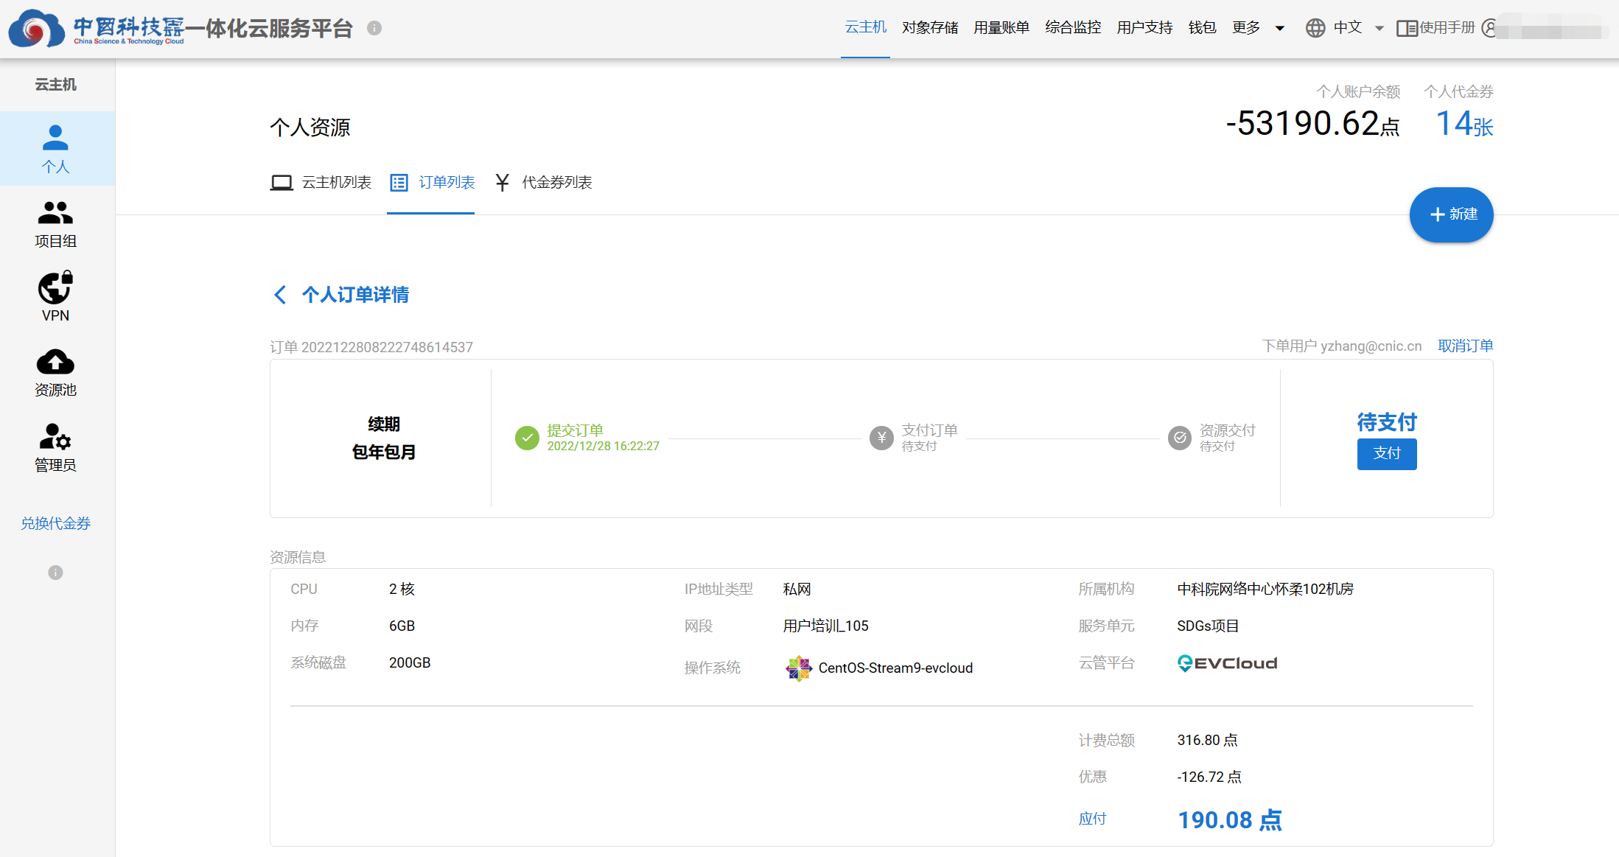Viewport: 1619px width, 857px height.
Task: Select the 用量账单 top menu item
Action: click(x=1001, y=27)
